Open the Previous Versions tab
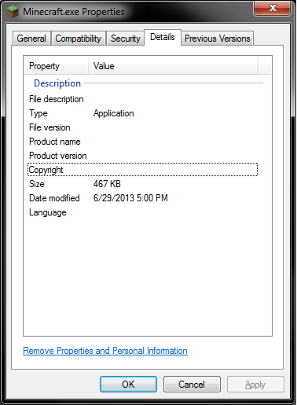Image resolution: width=297 pixels, height=405 pixels. click(218, 39)
